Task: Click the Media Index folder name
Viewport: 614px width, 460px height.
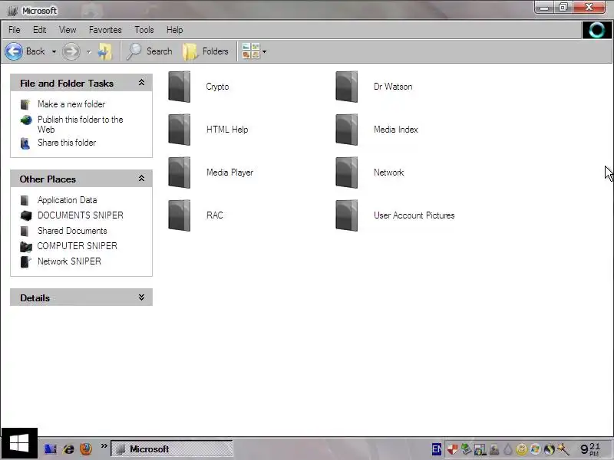Action: pos(395,130)
